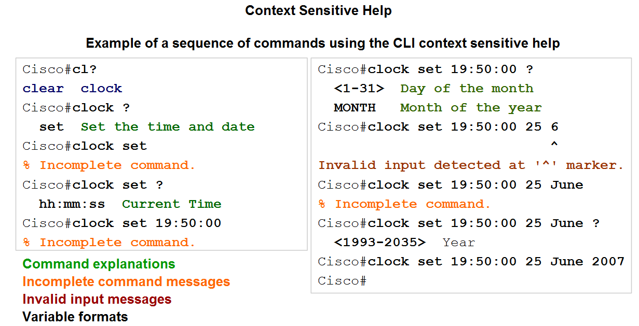This screenshot has width=639, height=326.
Task: Click the black 'Variable formats' legend label
Action: pyautogui.click(x=75, y=317)
